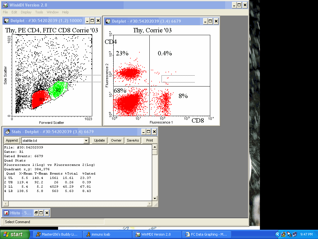The width and height of the screenshot is (318, 239).
Task: Click the Print button in Stats
Action: click(x=149, y=140)
